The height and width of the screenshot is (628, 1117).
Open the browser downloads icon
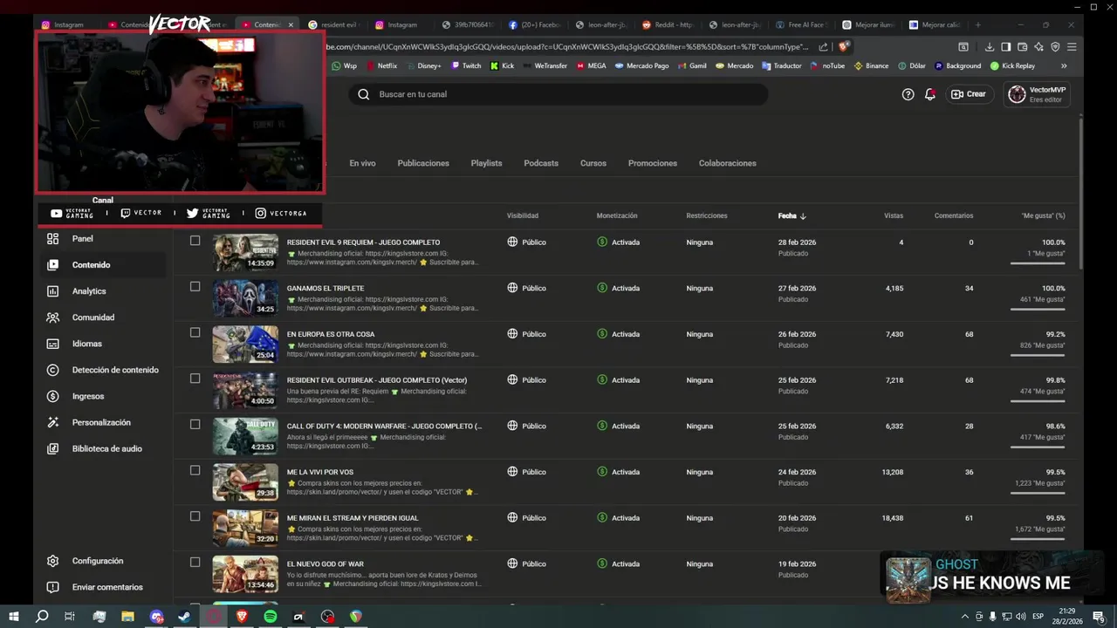click(x=990, y=47)
